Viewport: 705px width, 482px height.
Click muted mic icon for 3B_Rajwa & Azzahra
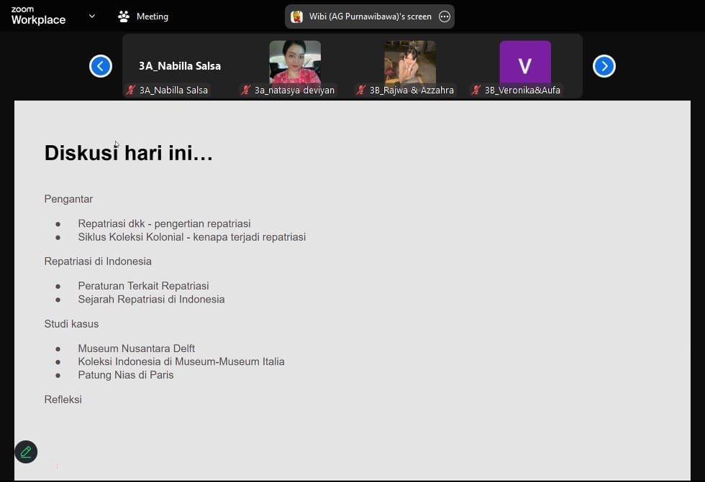(x=361, y=91)
